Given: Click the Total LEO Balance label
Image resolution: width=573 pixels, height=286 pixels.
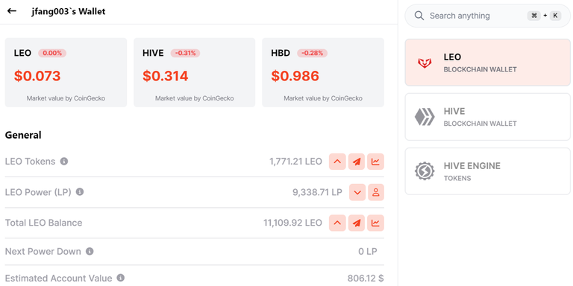Looking at the screenshot, I should tap(43, 223).
